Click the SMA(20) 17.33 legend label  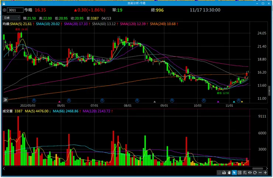[76, 24]
